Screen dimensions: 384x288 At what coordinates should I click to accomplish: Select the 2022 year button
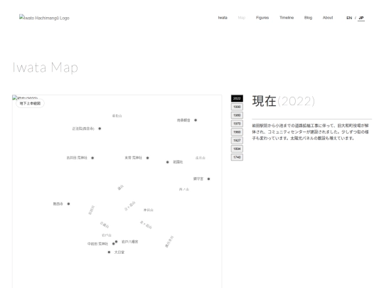[237, 98]
